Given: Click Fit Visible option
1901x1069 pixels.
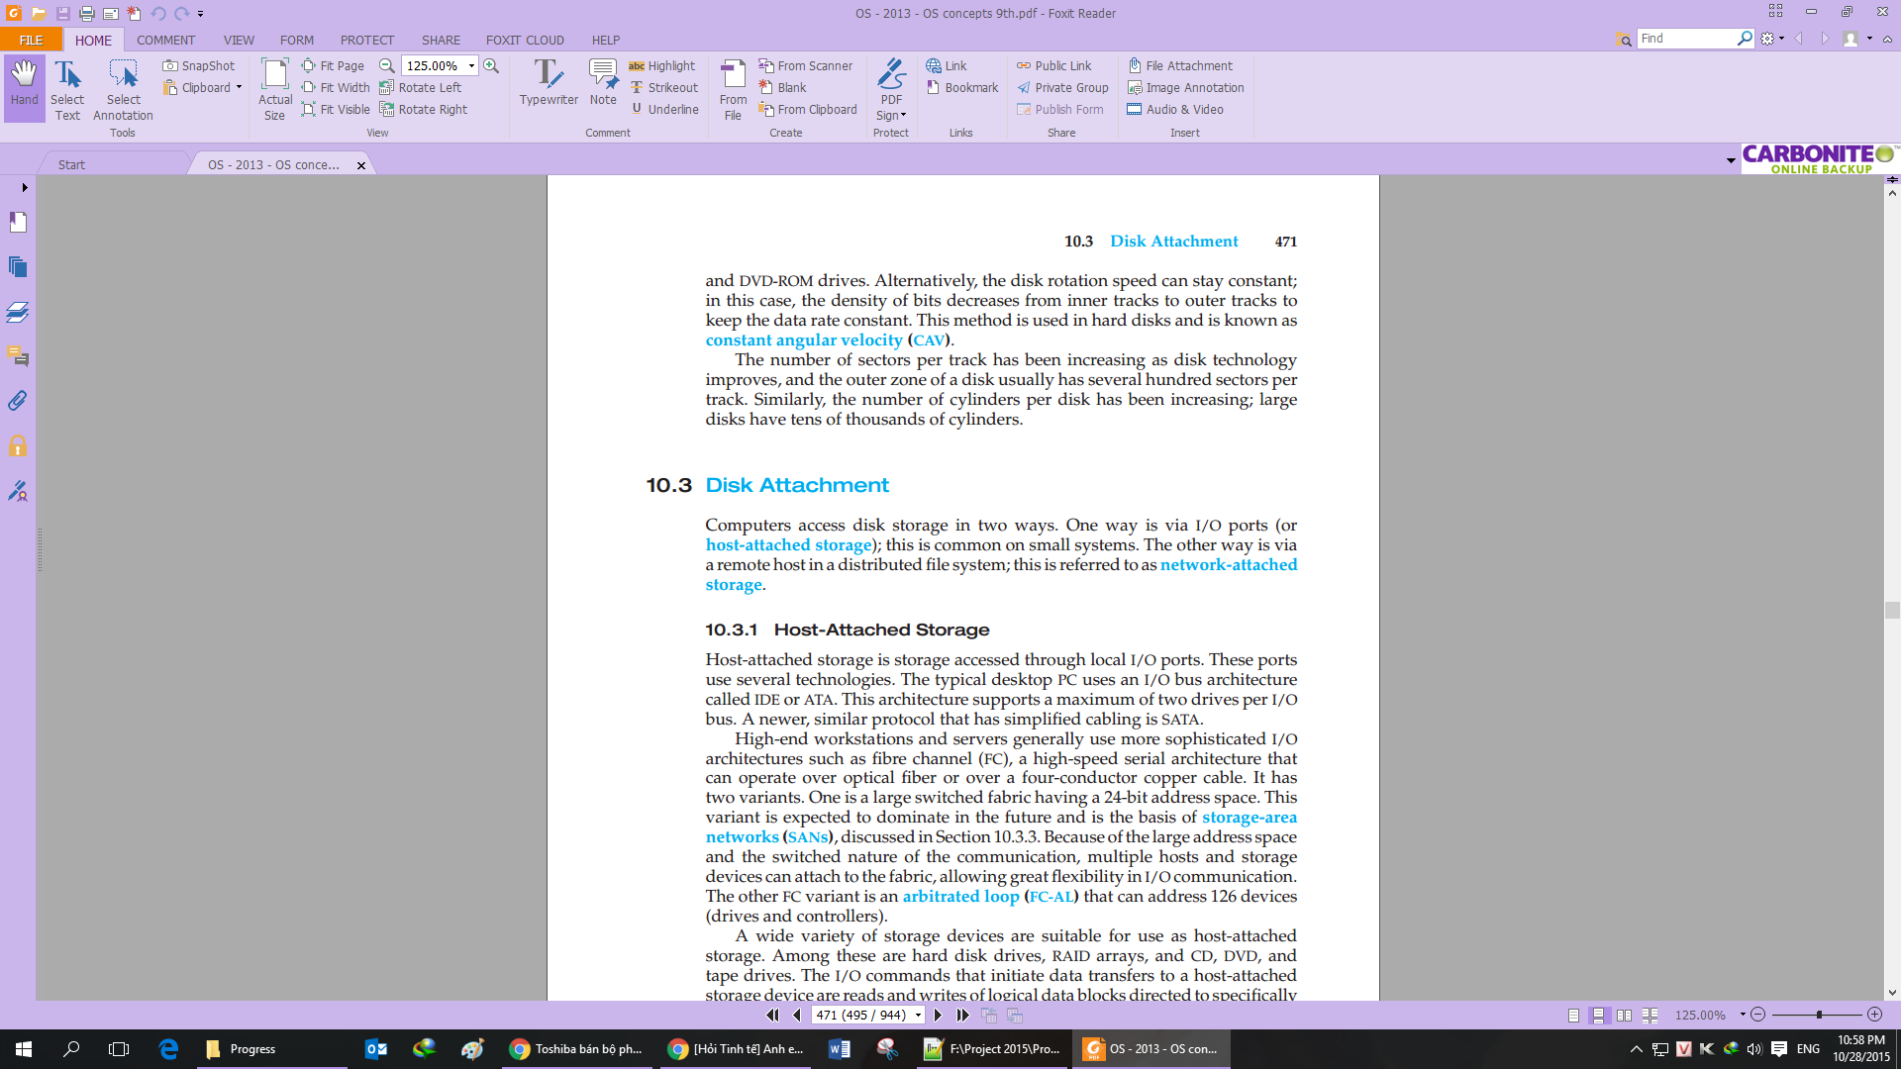Looking at the screenshot, I should 336,109.
